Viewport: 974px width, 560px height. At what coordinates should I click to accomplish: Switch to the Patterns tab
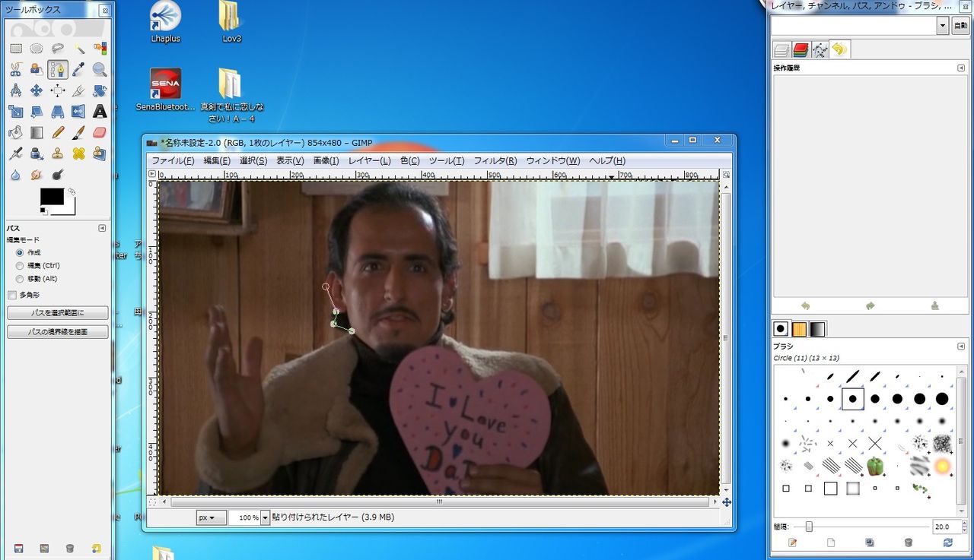799,329
